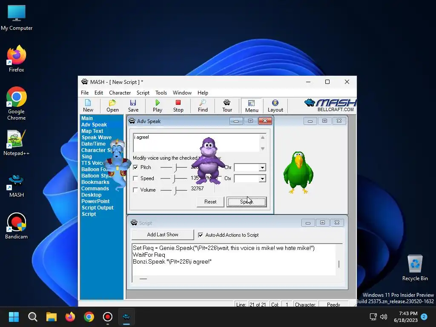The image size is (436, 327).
Task: Open Notepad++ desktop shortcut
Action: [x=17, y=143]
